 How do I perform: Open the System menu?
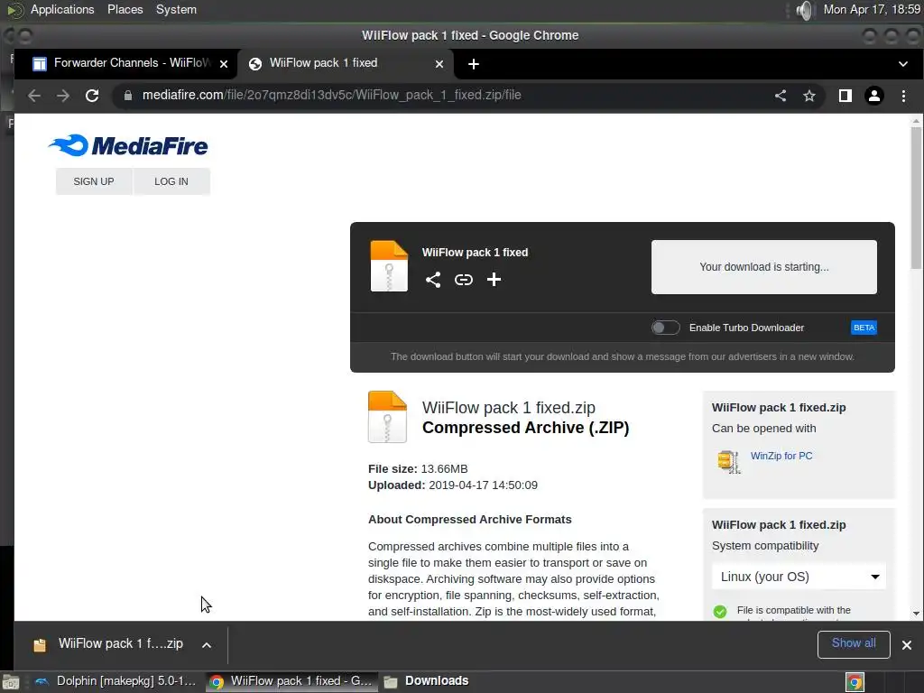tap(176, 9)
